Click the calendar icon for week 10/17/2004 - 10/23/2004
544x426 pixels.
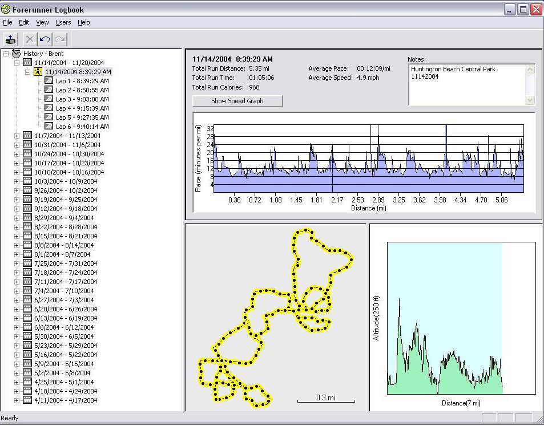[x=27, y=163]
